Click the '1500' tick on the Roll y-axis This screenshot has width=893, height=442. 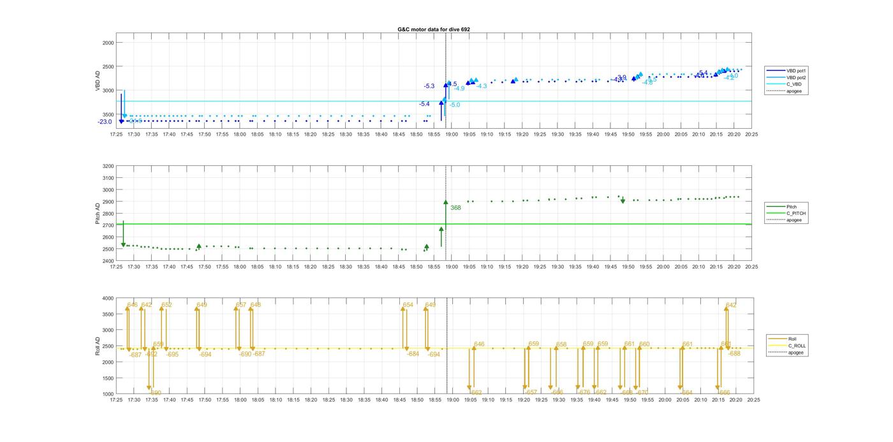pyautogui.click(x=108, y=378)
